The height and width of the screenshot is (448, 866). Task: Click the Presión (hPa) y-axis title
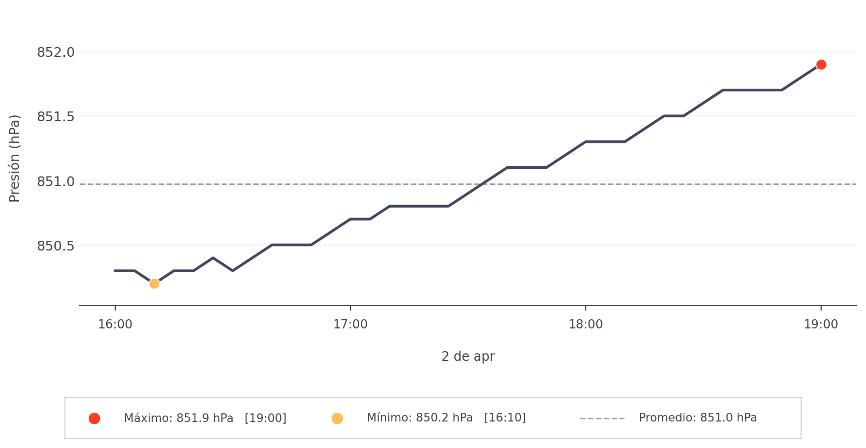coord(15,158)
